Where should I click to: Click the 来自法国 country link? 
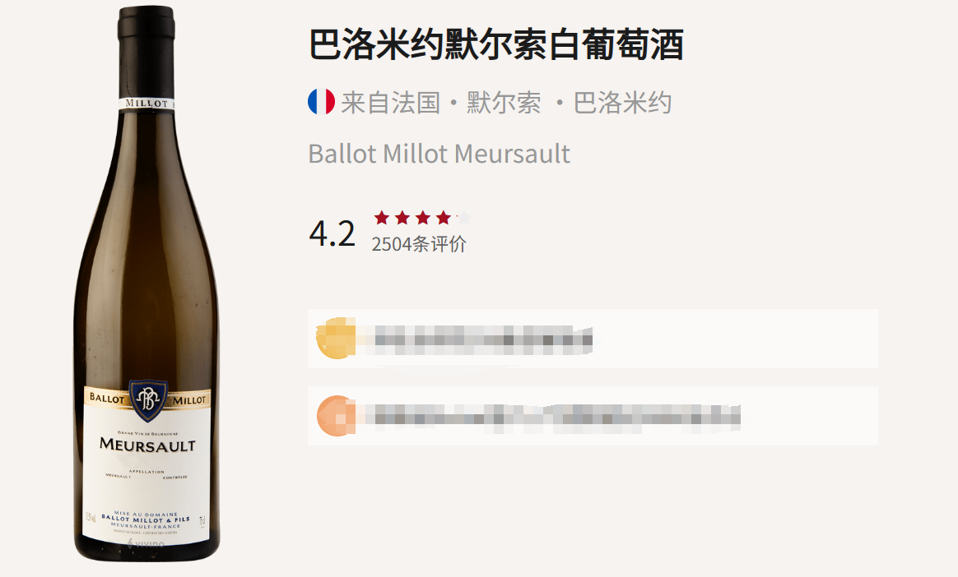point(390,103)
